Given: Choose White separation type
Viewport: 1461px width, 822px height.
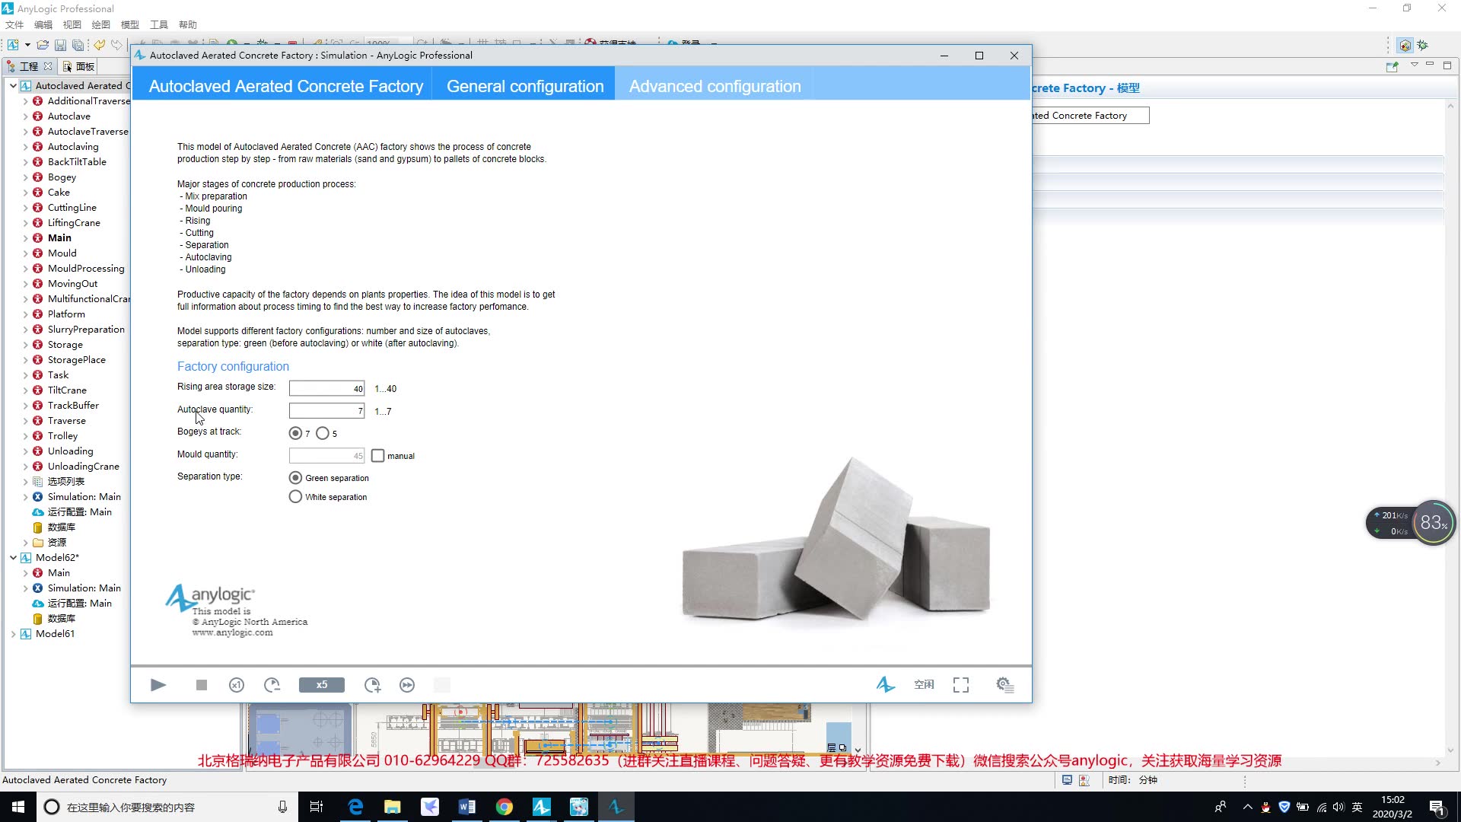Looking at the screenshot, I should [295, 496].
